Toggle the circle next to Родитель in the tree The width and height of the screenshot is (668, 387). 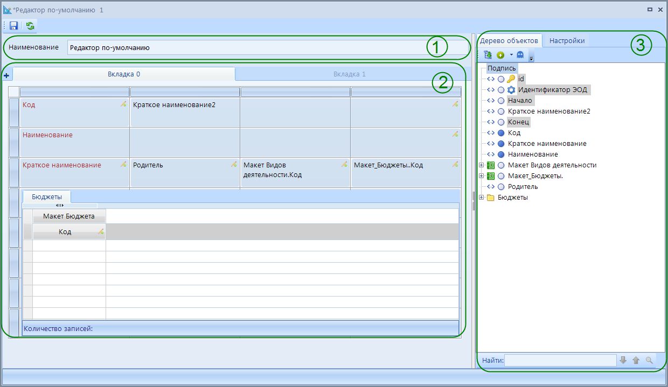click(x=501, y=187)
